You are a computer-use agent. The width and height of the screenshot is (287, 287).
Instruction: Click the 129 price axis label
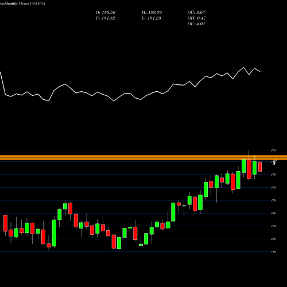click(x=274, y=239)
